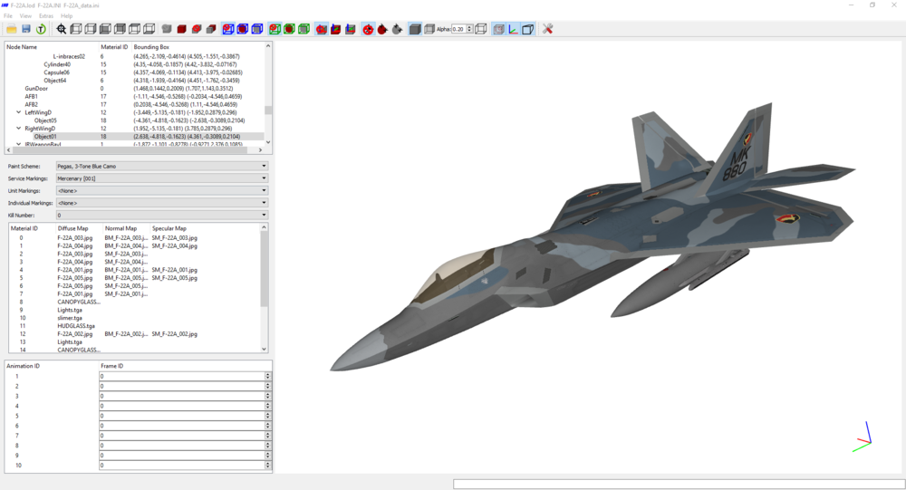Click the solid gray shaded cube icon
Screen dimensions: 906x490
click(x=415, y=29)
